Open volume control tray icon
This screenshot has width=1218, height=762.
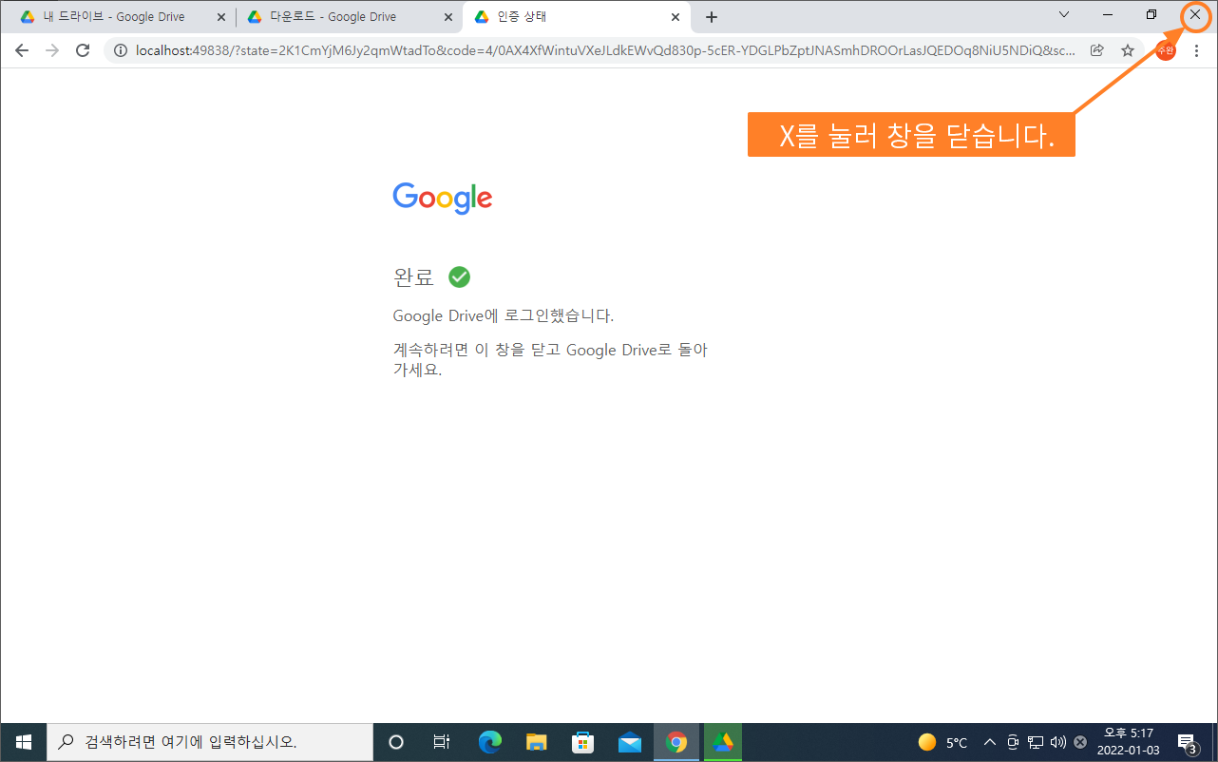coord(1058,742)
